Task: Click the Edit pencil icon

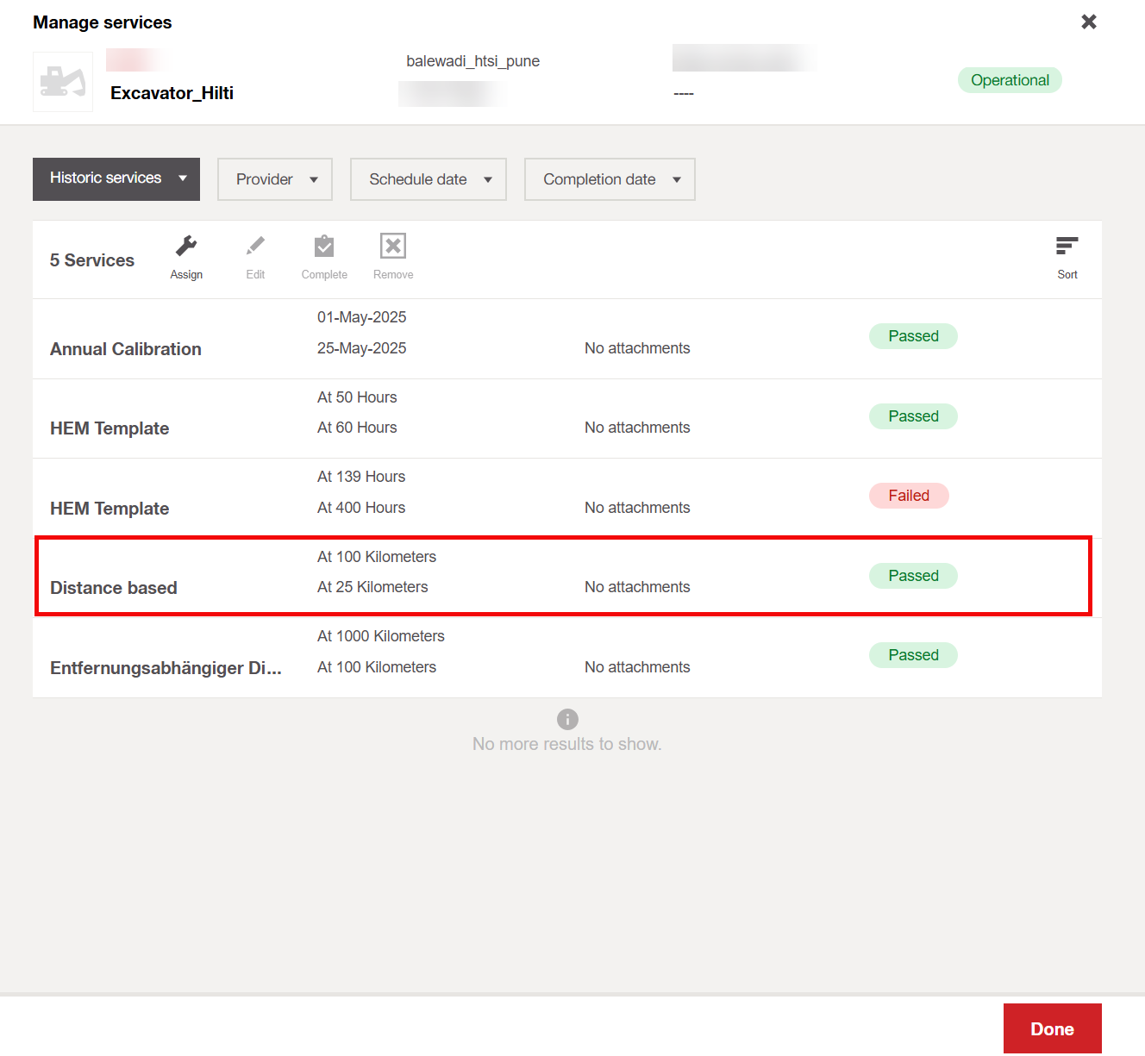Action: (x=255, y=247)
